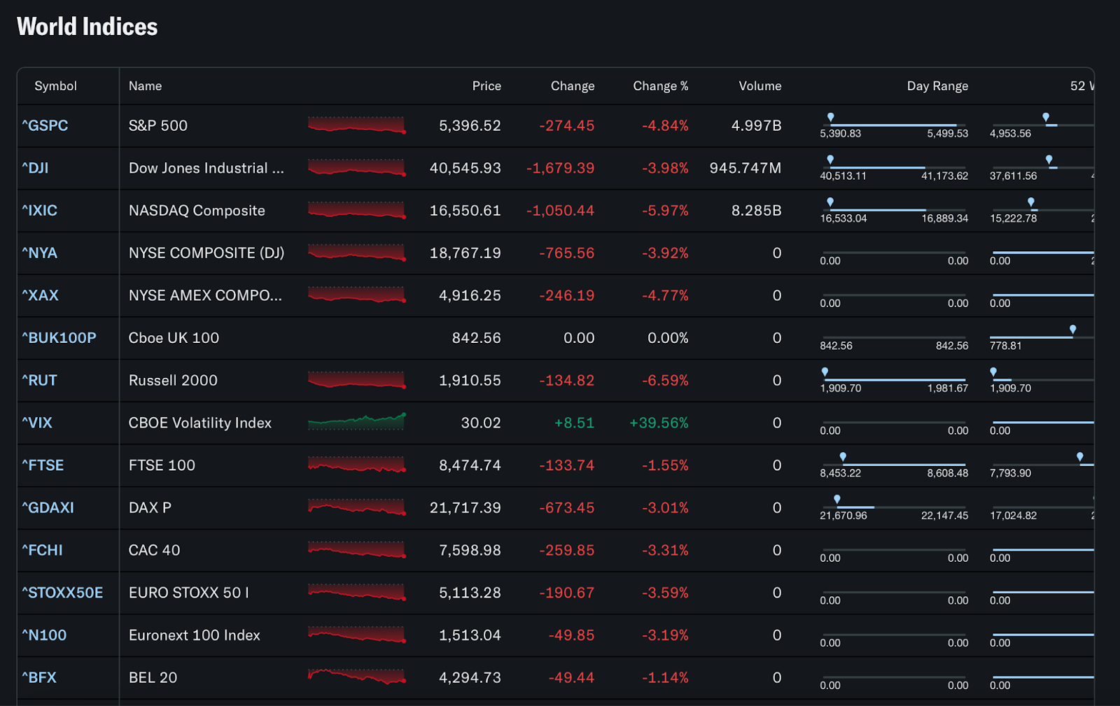Select the NASDAQ Composite name cell
Image resolution: width=1120 pixels, height=706 pixels.
click(197, 211)
